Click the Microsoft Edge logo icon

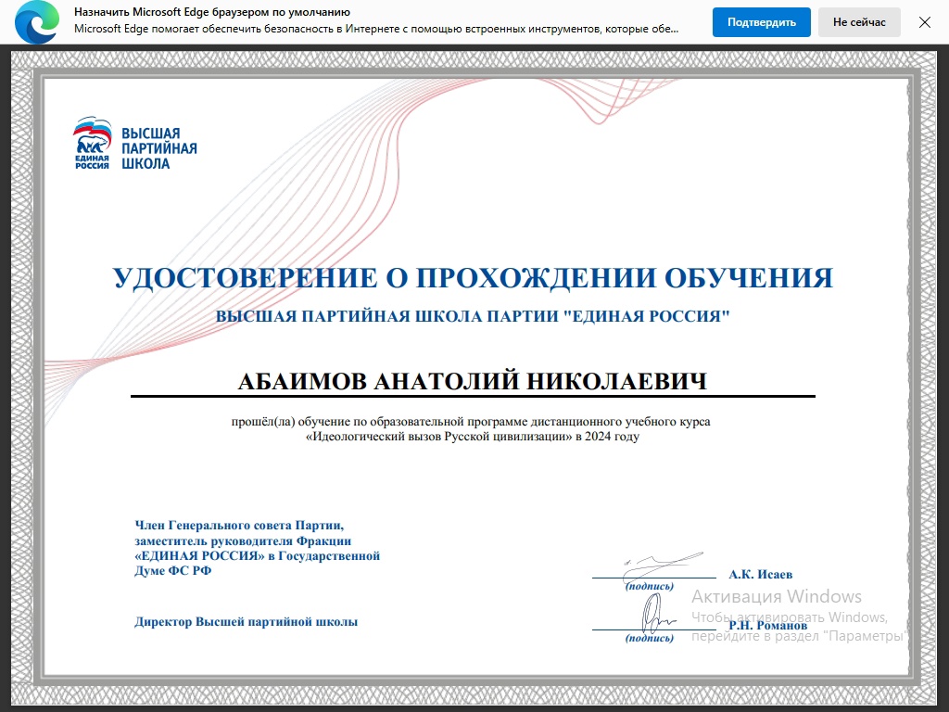coord(37,22)
